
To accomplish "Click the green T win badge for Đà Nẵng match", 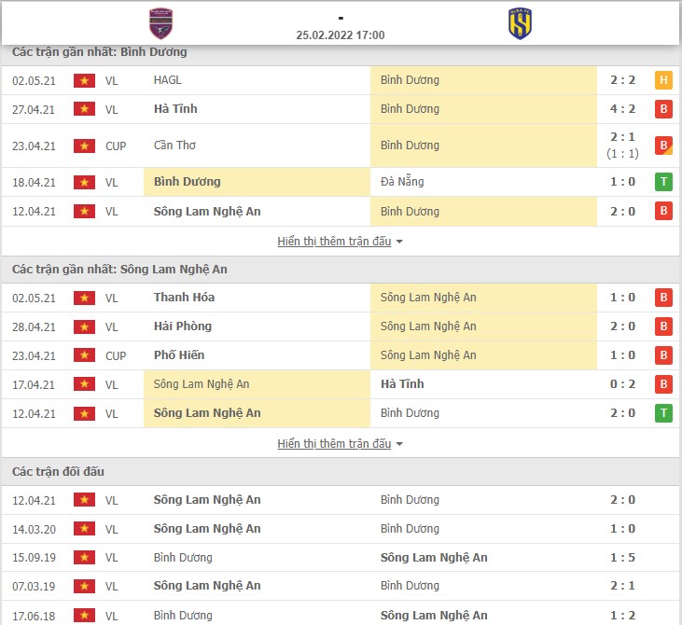I will 663,182.
